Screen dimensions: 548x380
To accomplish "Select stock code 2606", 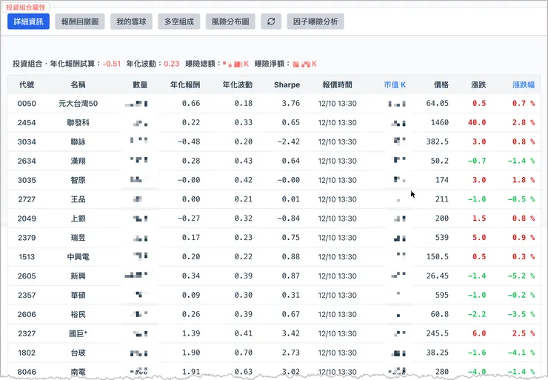I will tap(27, 315).
